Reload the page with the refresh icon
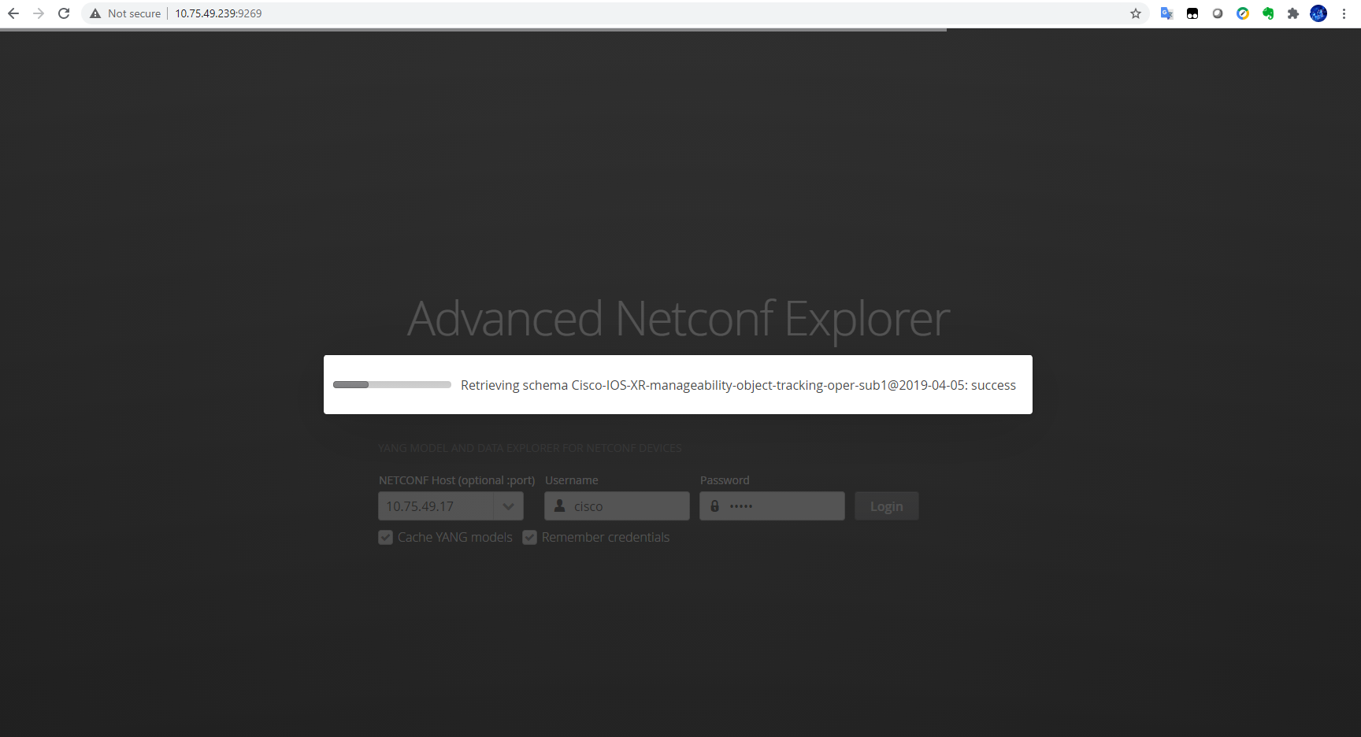1361x737 pixels. [64, 13]
